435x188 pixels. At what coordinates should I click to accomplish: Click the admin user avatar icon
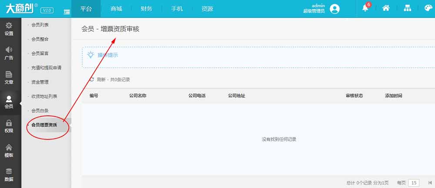coord(335,9)
